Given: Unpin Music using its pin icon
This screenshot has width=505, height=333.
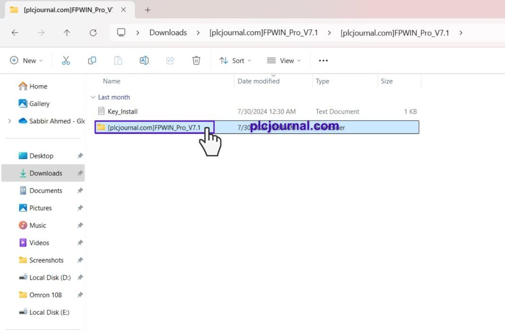Looking at the screenshot, I should tap(80, 226).
